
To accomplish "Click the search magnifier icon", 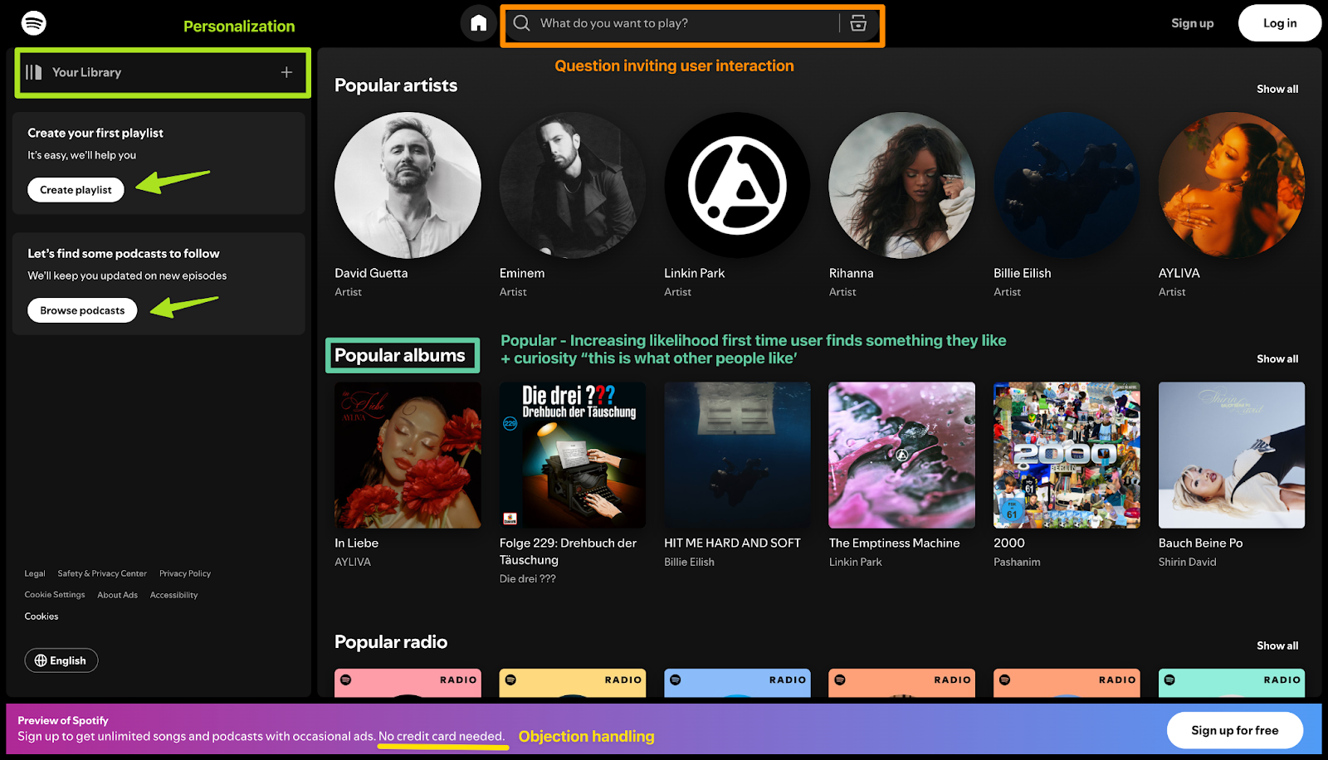I will 521,23.
